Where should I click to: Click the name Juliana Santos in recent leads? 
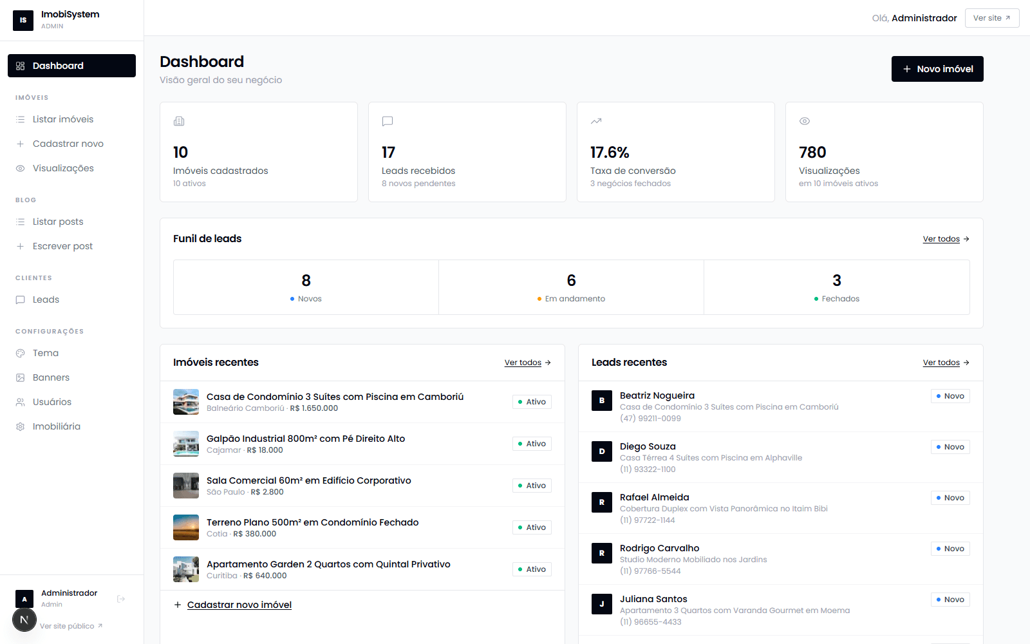(653, 599)
